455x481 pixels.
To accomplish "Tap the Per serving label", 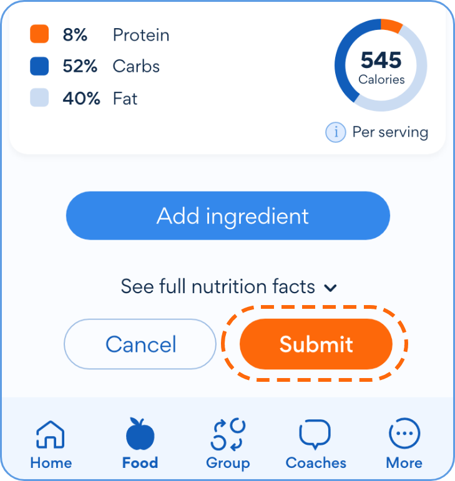I will [x=390, y=132].
